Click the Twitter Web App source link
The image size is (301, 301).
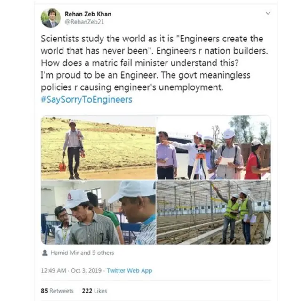[129, 271]
